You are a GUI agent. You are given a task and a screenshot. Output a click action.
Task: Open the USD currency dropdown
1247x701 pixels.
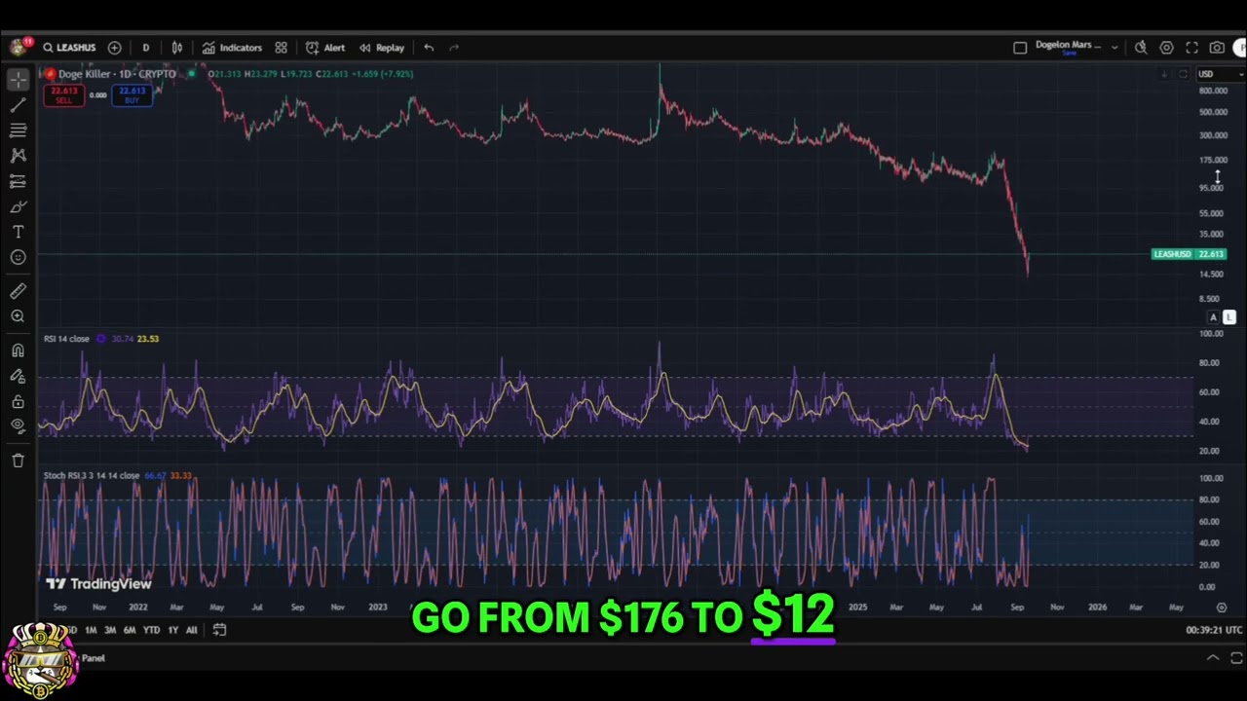(x=1221, y=74)
